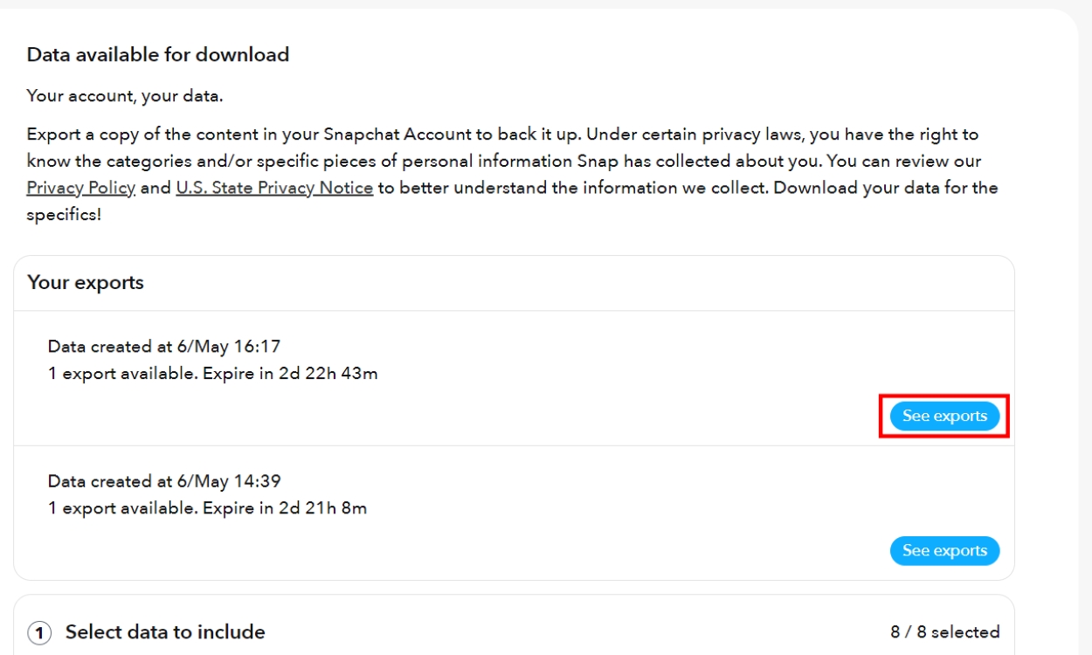This screenshot has width=1092, height=655.
Task: Click the right edge page scrollbar area
Action: click(1086, 327)
